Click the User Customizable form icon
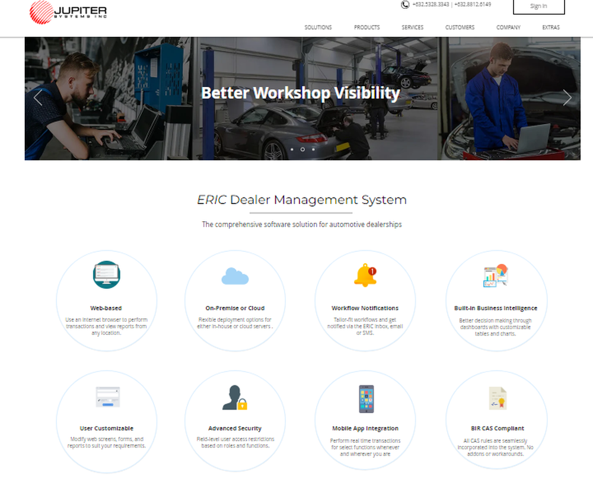The width and height of the screenshot is (593, 482). click(x=108, y=397)
